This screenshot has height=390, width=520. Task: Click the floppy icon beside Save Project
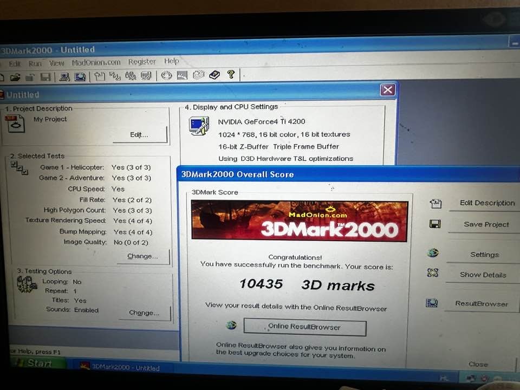point(435,224)
